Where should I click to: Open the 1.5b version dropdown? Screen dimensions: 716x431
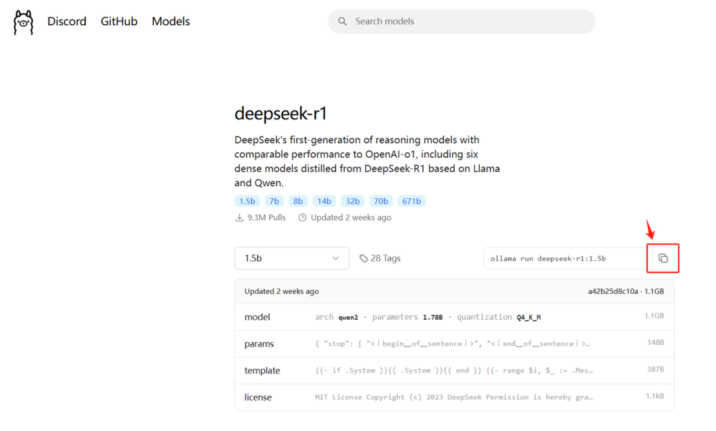click(x=292, y=259)
